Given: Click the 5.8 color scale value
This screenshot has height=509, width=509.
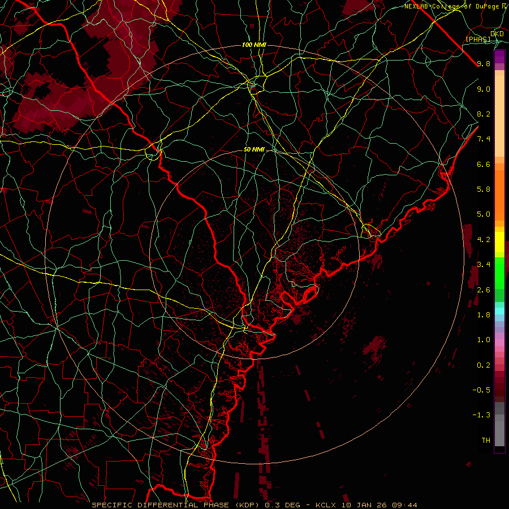Looking at the screenshot, I should pyautogui.click(x=484, y=189).
